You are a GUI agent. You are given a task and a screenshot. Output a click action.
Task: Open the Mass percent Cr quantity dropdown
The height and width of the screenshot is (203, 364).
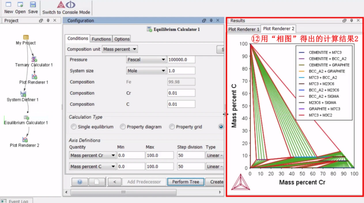[x=93, y=155]
